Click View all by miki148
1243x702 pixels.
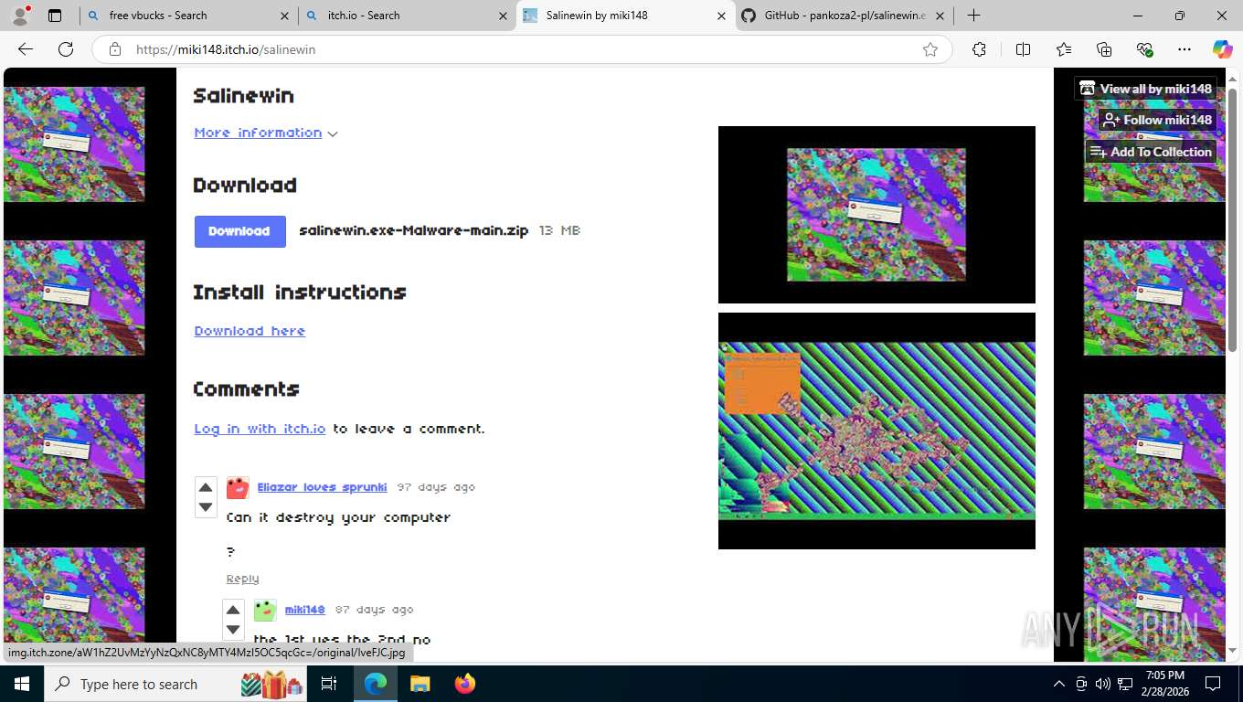click(x=1146, y=89)
